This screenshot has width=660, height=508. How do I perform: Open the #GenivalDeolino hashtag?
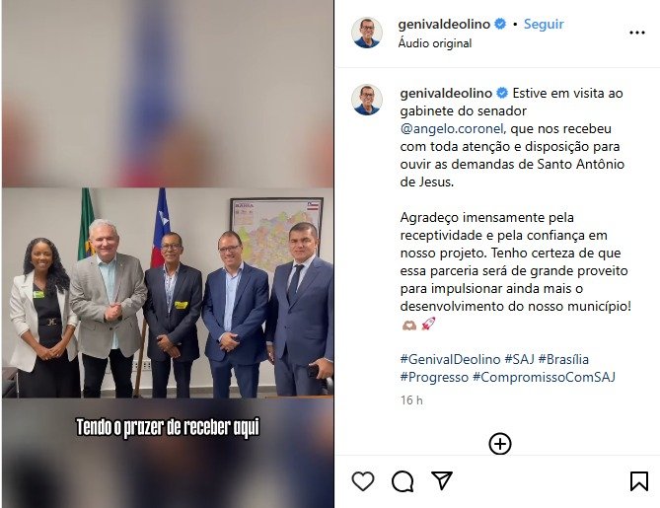point(450,359)
